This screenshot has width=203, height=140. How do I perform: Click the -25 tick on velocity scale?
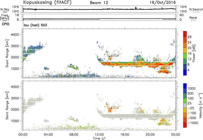click(x=191, y=108)
